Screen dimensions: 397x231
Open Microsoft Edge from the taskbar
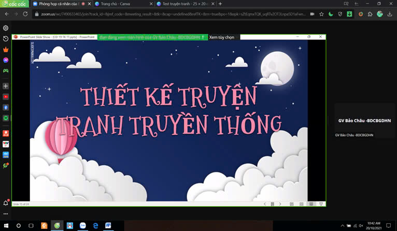click(95, 225)
